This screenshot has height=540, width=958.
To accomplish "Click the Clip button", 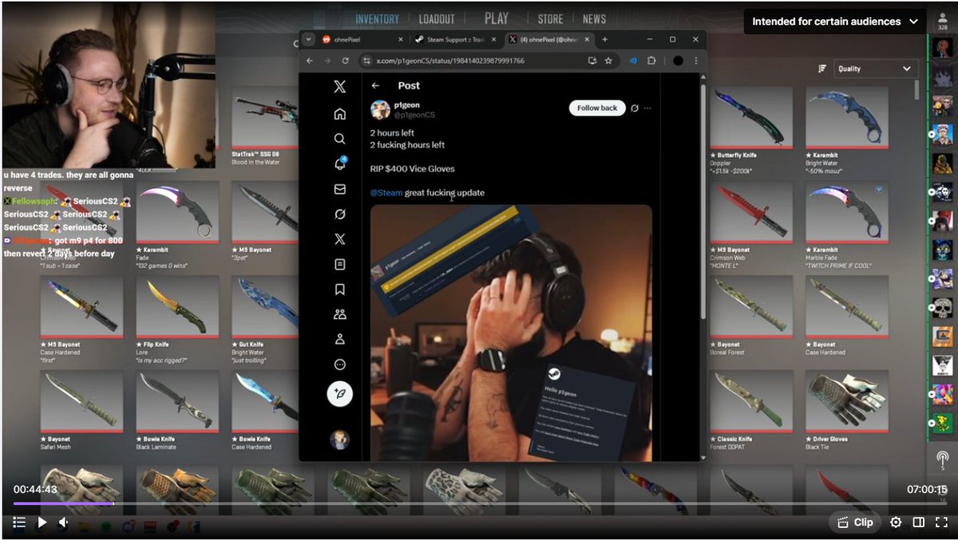I will (854, 522).
